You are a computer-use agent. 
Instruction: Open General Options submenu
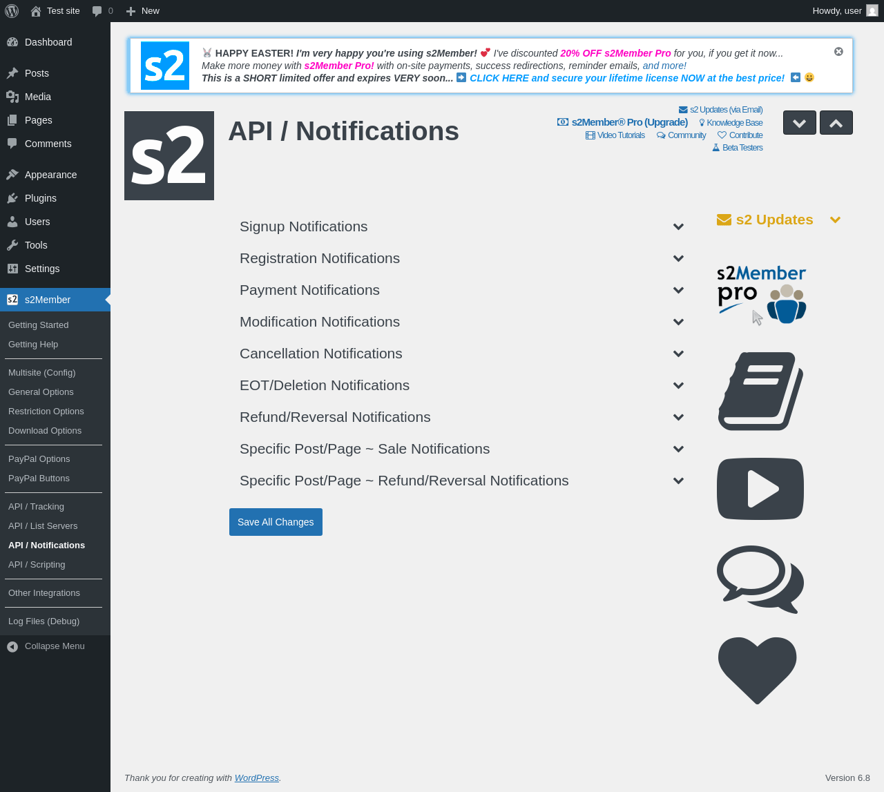(x=55, y=392)
